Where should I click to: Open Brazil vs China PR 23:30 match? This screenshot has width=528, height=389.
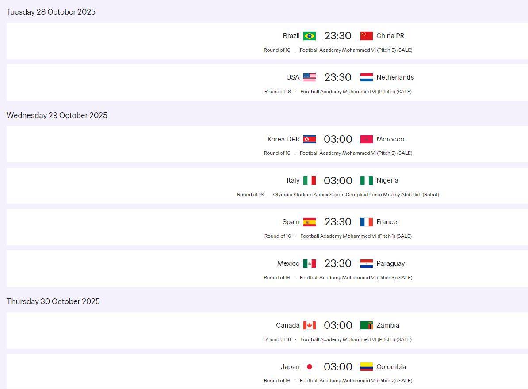338,36
